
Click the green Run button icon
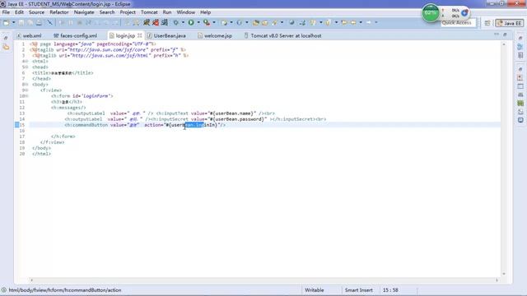tap(191, 22)
